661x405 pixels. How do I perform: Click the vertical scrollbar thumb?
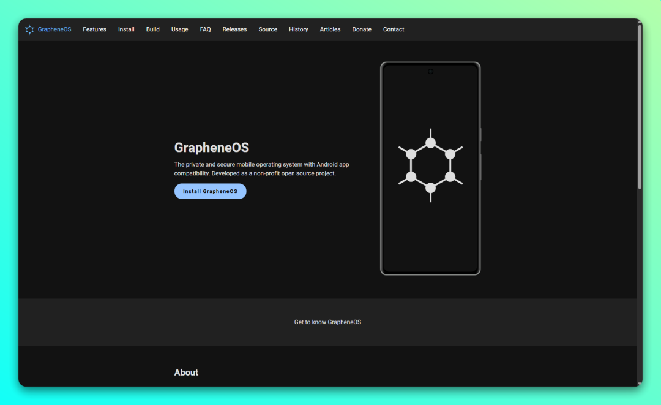pyautogui.click(x=640, y=107)
